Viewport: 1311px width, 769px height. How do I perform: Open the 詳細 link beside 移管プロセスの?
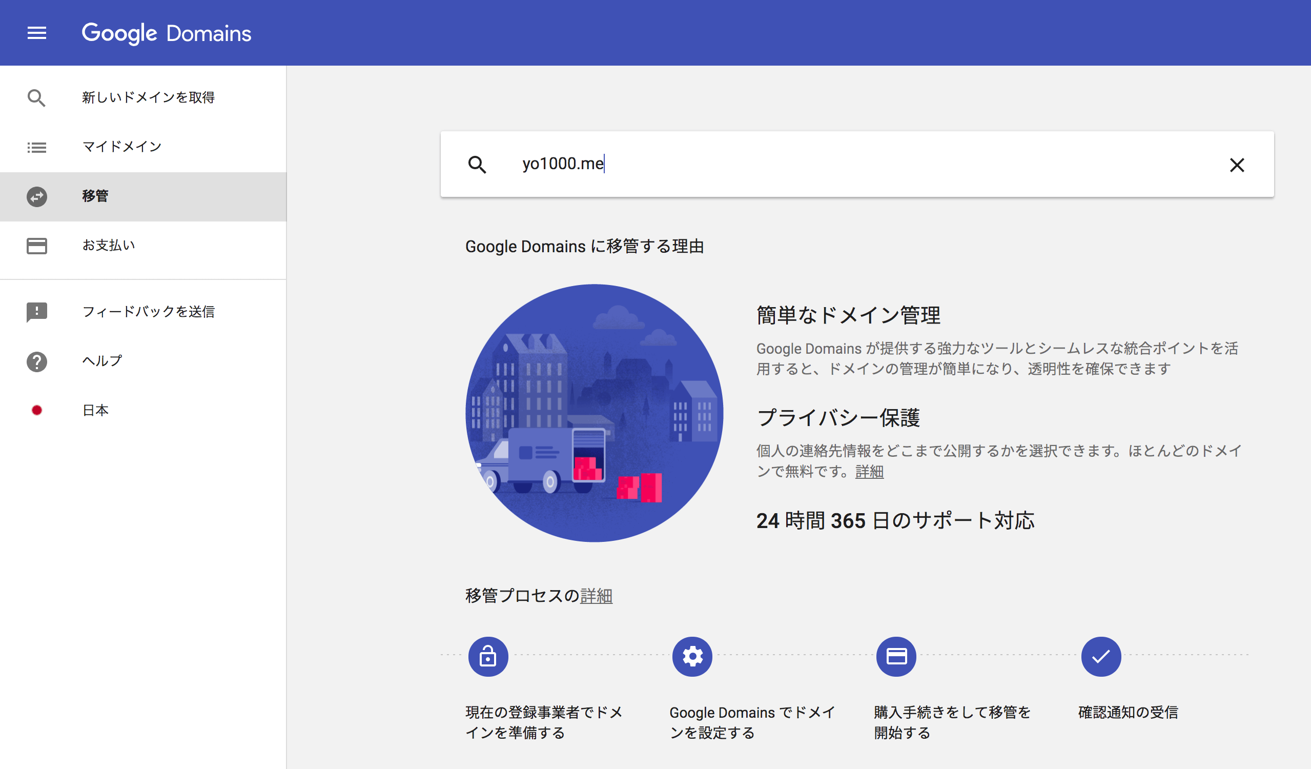pos(596,596)
